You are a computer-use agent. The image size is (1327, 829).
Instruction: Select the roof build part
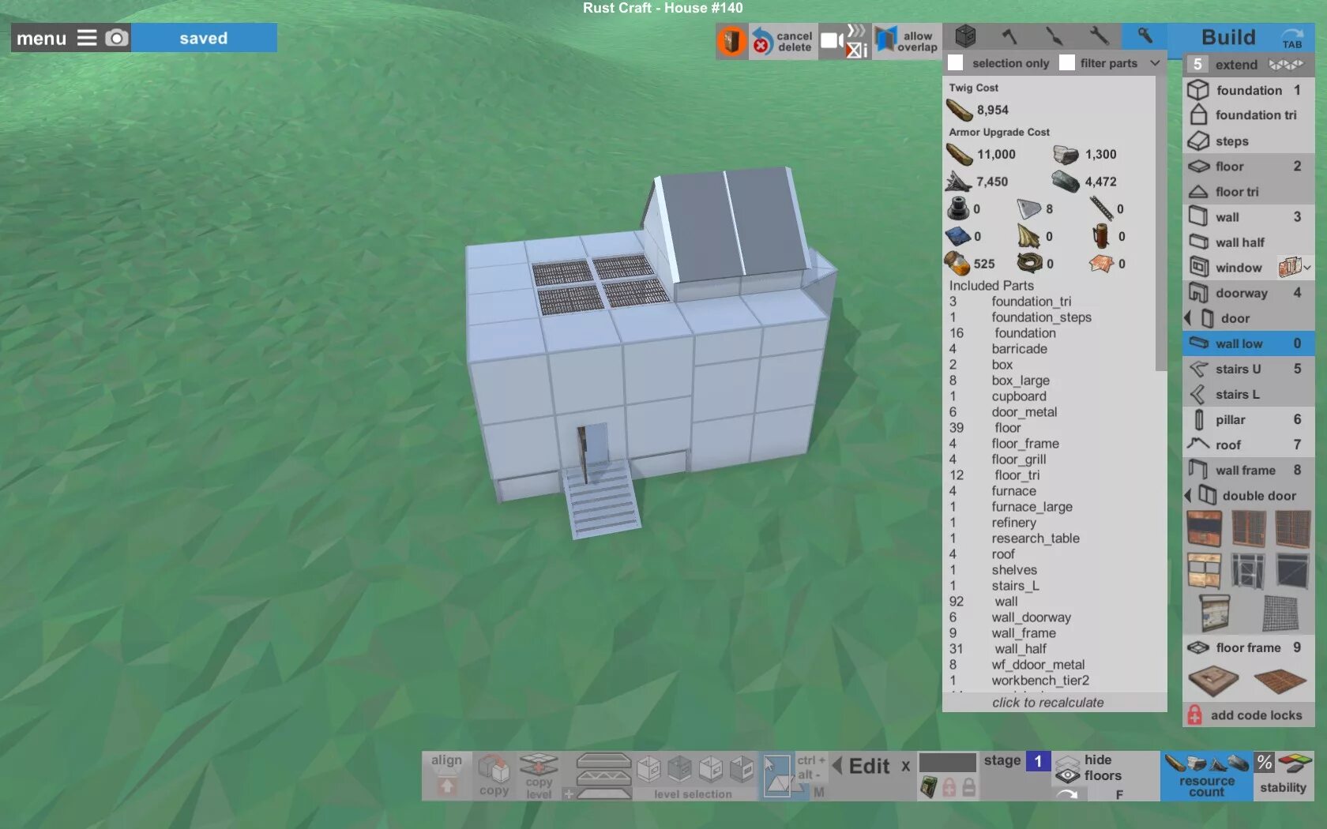tap(1248, 445)
